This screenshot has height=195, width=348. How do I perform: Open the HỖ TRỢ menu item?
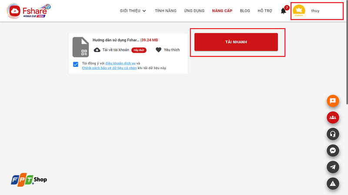click(265, 11)
